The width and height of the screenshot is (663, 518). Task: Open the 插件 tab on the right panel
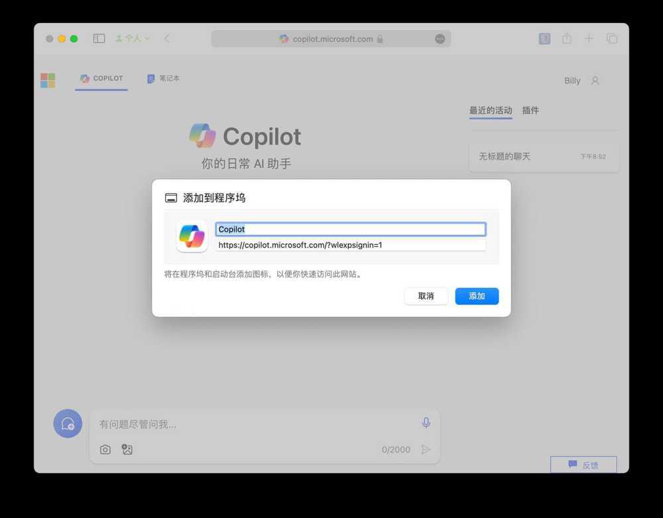(530, 110)
